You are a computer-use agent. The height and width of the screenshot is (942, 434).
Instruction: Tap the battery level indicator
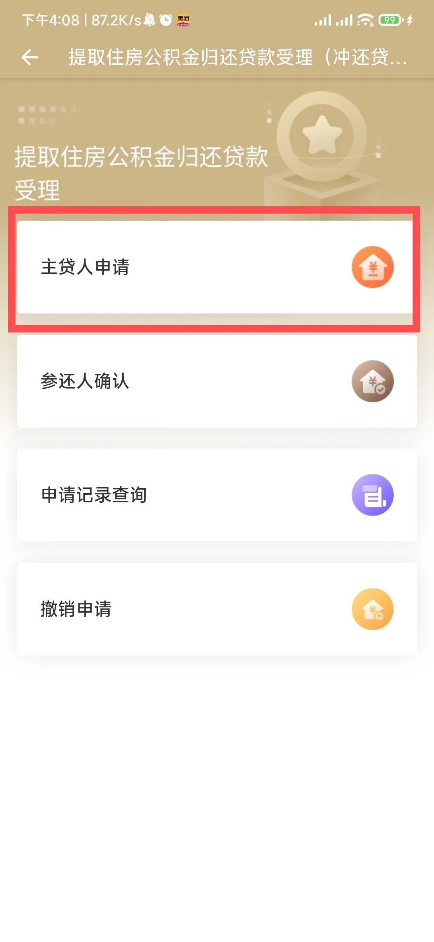click(390, 20)
